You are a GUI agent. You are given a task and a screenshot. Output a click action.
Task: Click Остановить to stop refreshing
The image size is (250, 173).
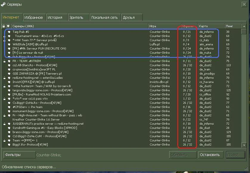(x=211, y=155)
